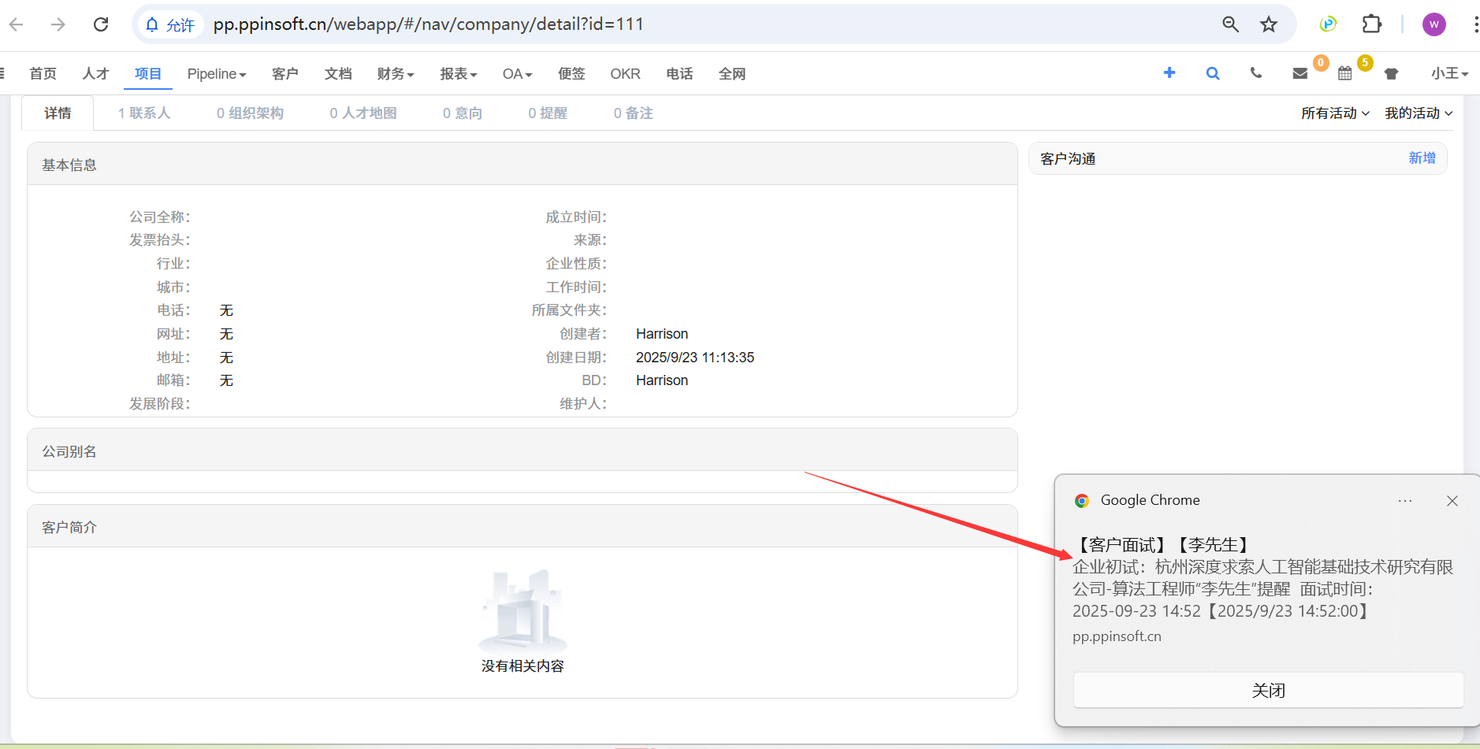Expand the Pipeline dropdown menu
The width and height of the screenshot is (1480, 749).
(x=217, y=74)
